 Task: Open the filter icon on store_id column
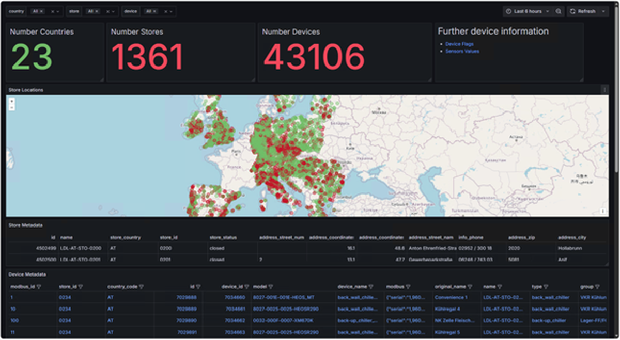coord(81,286)
